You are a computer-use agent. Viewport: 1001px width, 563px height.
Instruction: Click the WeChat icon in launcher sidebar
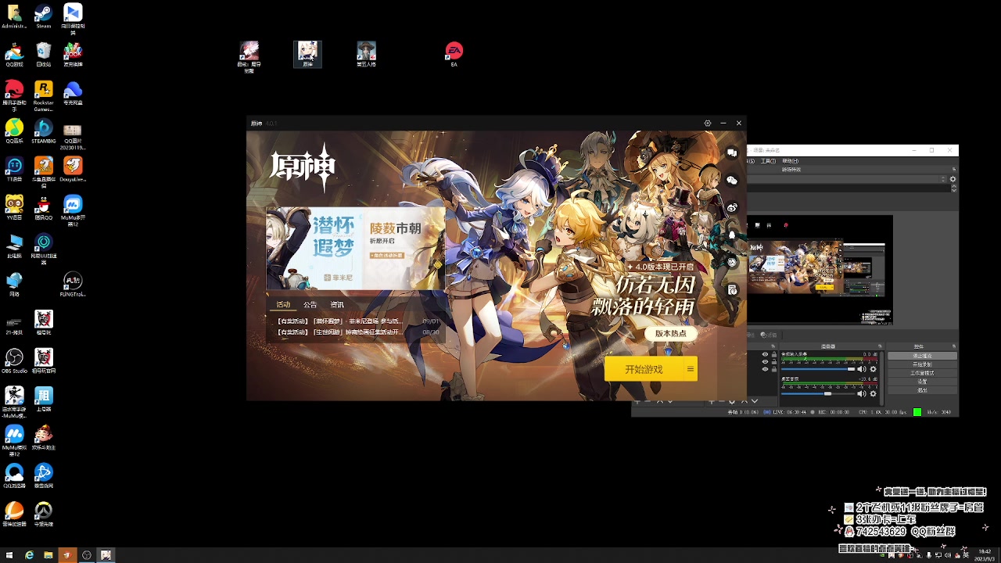[x=732, y=180]
